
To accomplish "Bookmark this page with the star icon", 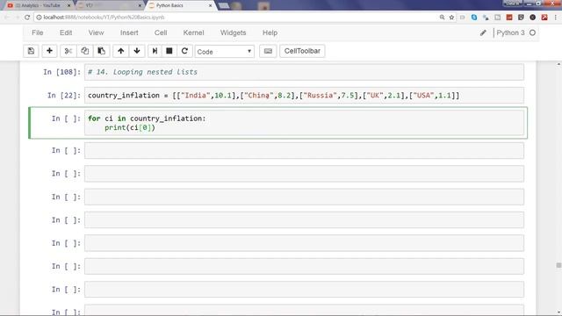I will pos(451,18).
